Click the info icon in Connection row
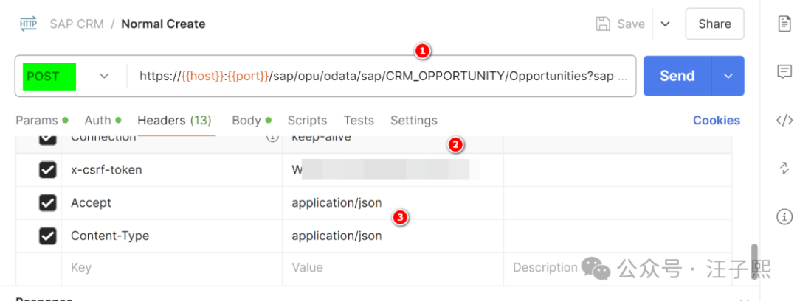 272,138
